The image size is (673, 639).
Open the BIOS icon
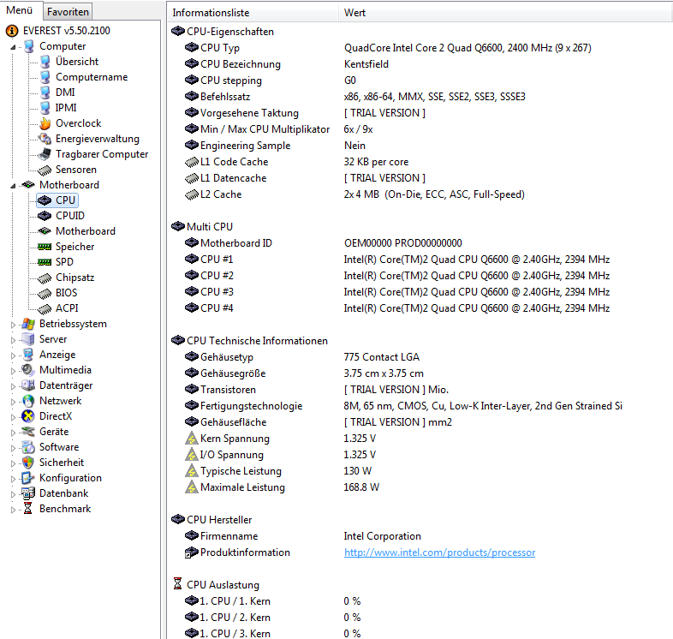click(x=45, y=294)
